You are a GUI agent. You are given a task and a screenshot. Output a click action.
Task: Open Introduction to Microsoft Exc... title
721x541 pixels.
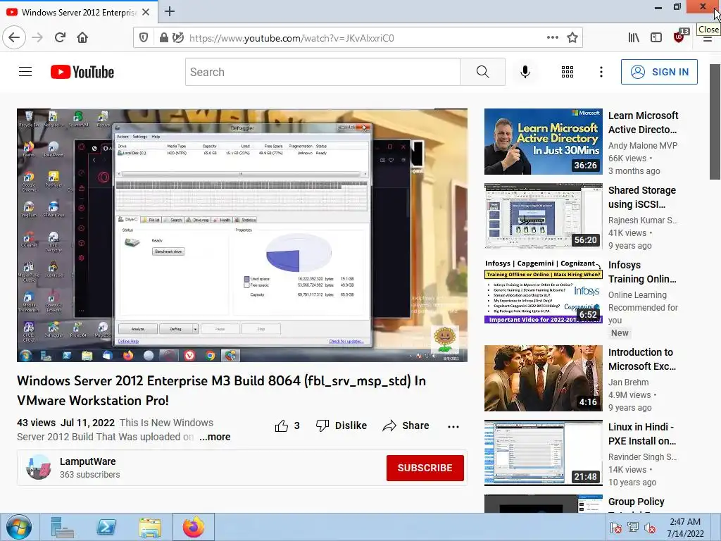[642, 359]
